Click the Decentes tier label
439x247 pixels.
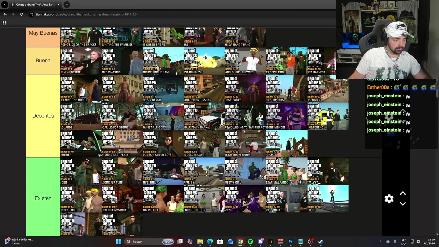point(43,116)
